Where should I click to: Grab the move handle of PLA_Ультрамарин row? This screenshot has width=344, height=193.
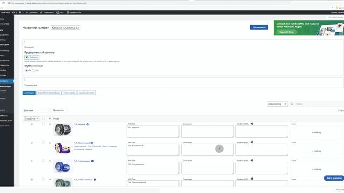tap(32, 161)
